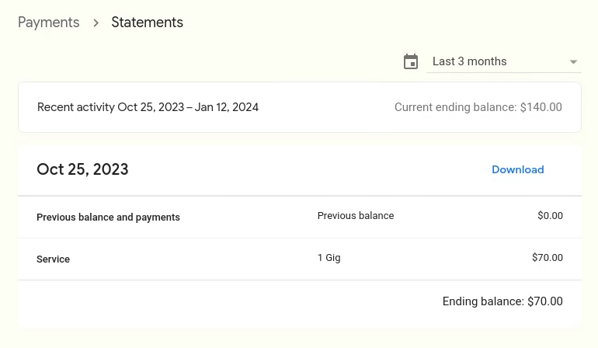
Task: Expand date range using dropdown arrow
Action: click(x=573, y=62)
